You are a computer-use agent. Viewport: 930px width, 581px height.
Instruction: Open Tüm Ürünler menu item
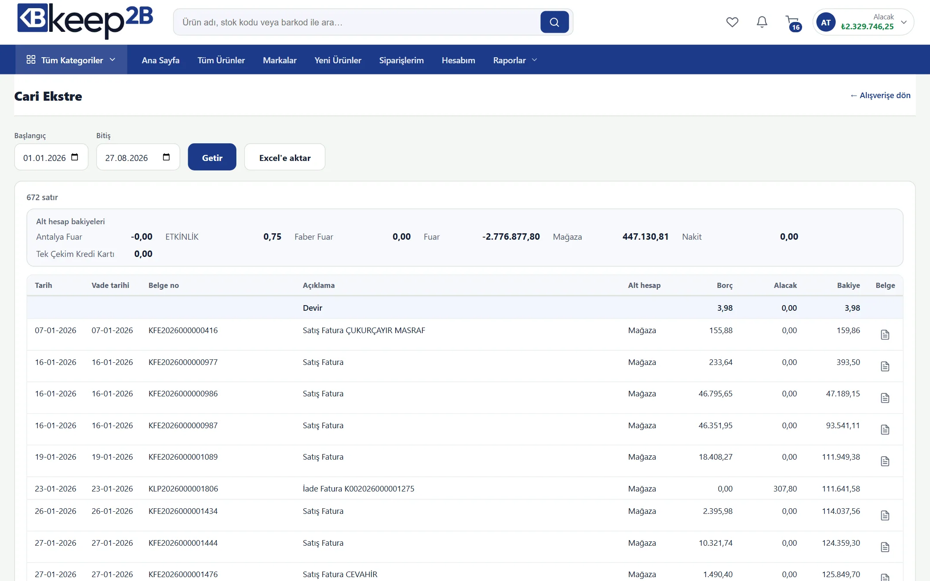(221, 60)
